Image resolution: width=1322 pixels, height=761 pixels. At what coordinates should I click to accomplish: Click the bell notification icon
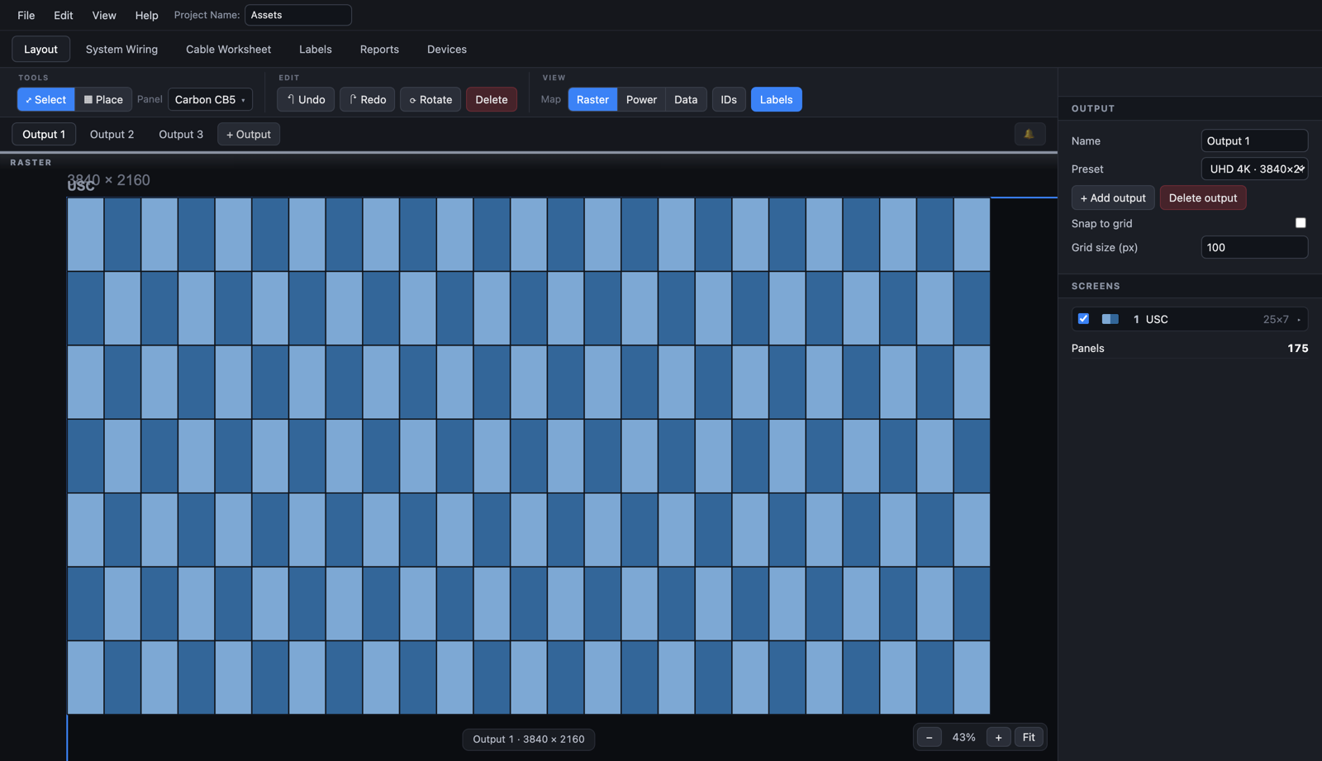click(x=1030, y=134)
